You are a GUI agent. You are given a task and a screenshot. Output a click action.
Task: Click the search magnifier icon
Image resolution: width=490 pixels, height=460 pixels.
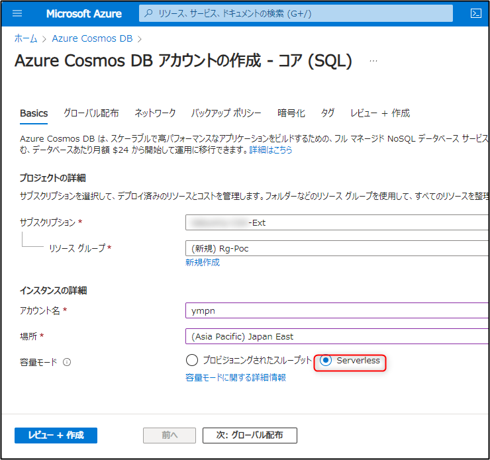point(149,13)
